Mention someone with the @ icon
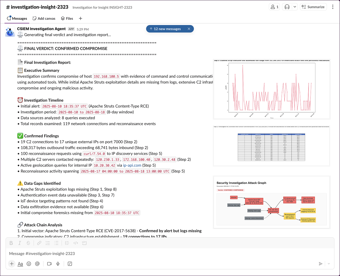Screen dimensions: 340x276 click(x=37, y=264)
